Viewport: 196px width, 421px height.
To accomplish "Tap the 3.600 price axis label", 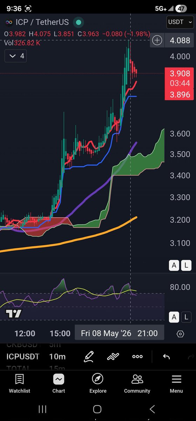I will pos(180,134).
